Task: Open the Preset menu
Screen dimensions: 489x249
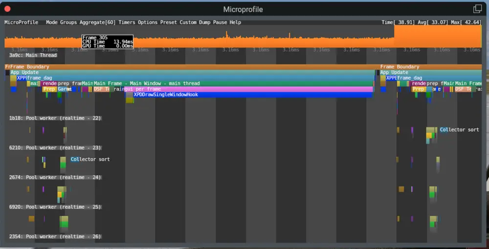Action: click(169, 22)
